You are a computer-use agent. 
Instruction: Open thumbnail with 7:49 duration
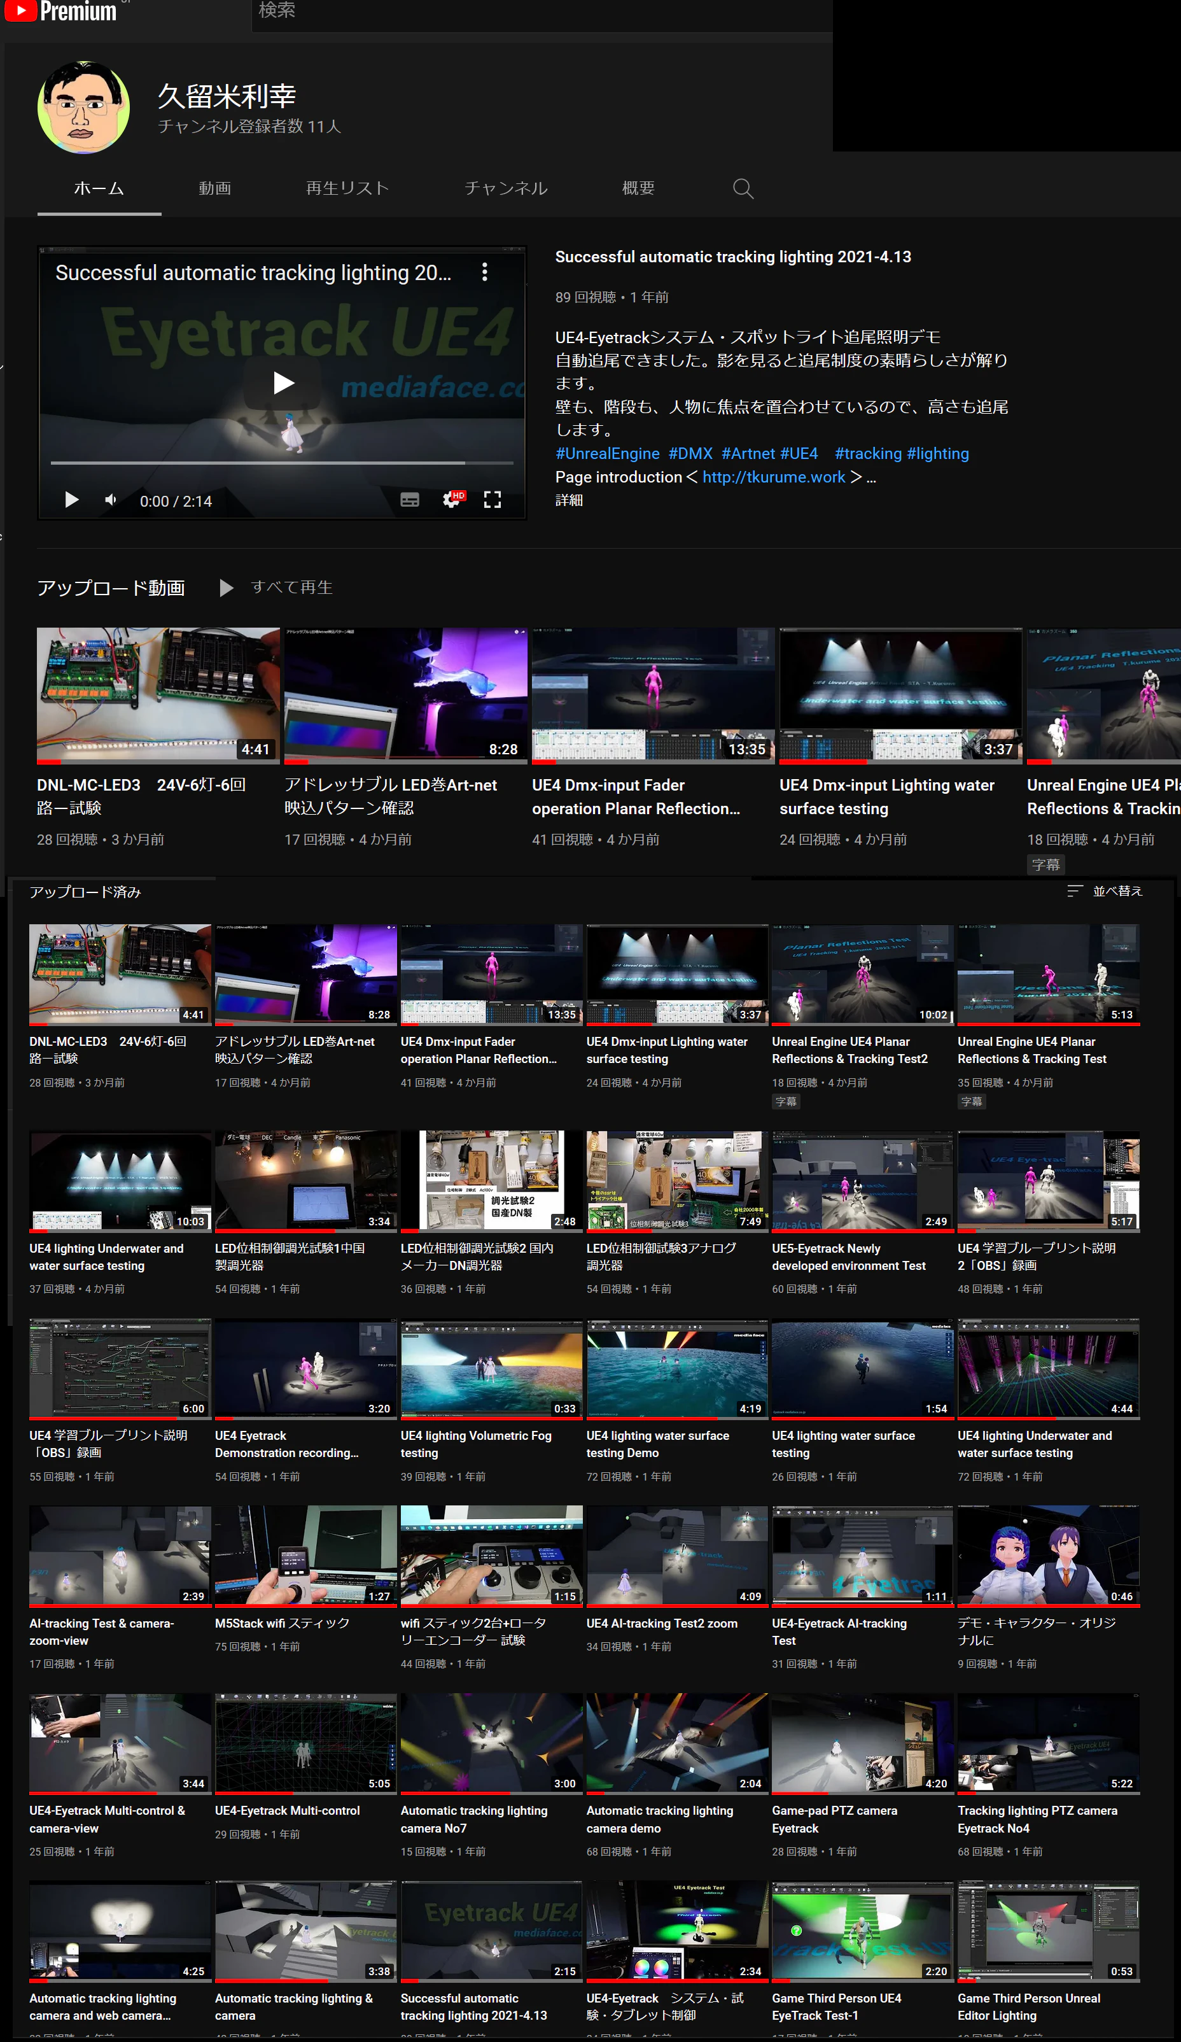[677, 1181]
